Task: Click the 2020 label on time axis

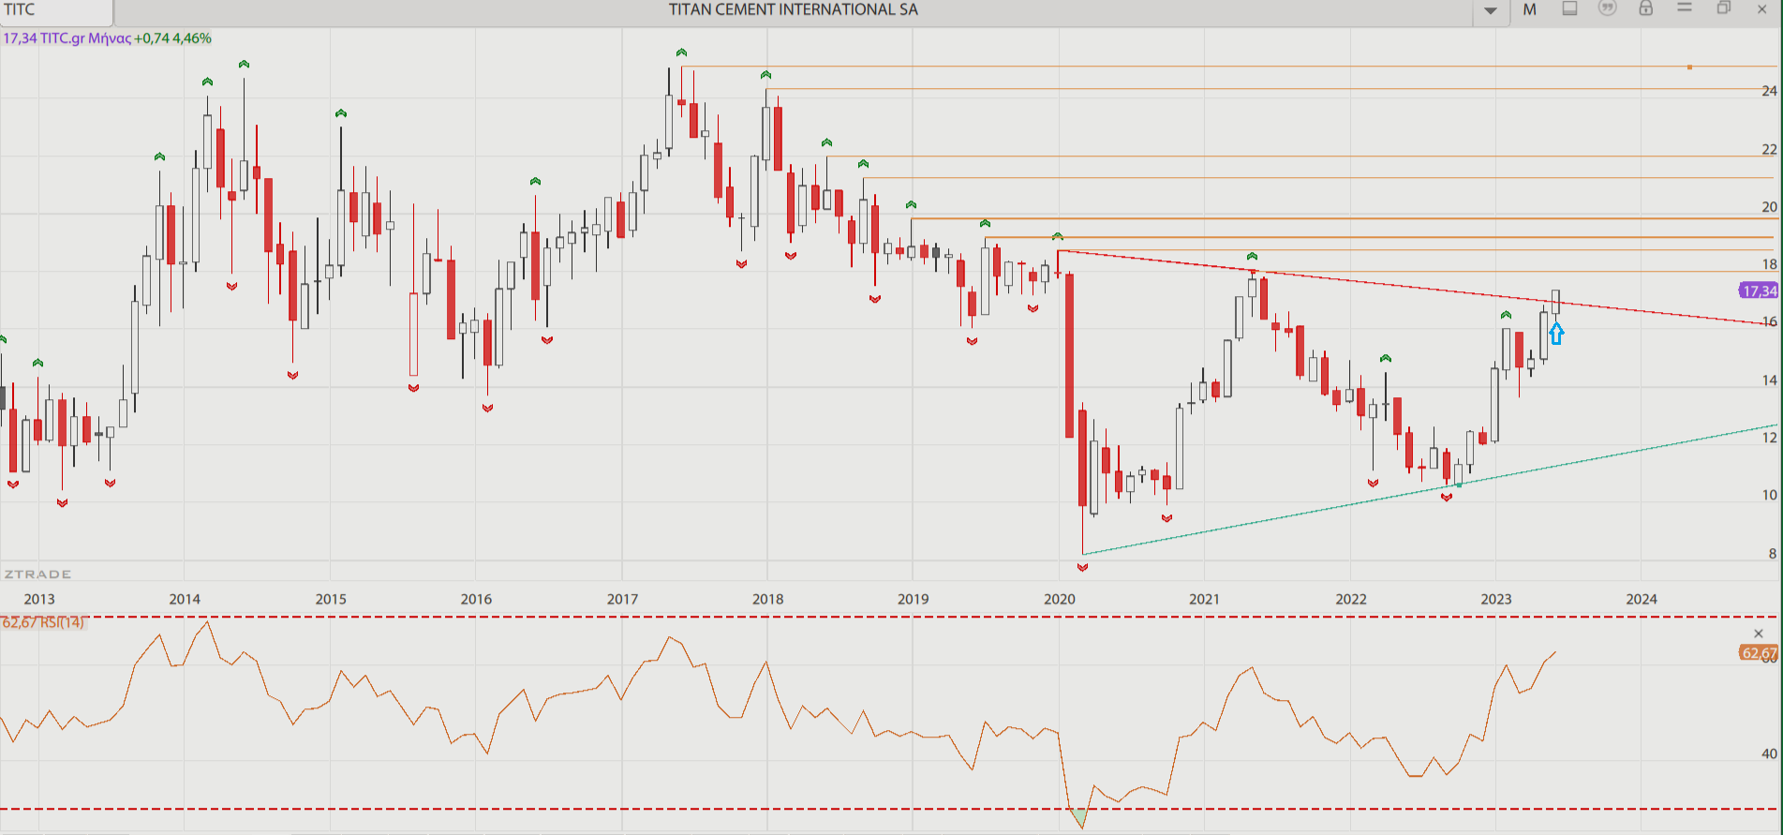Action: point(1059,599)
